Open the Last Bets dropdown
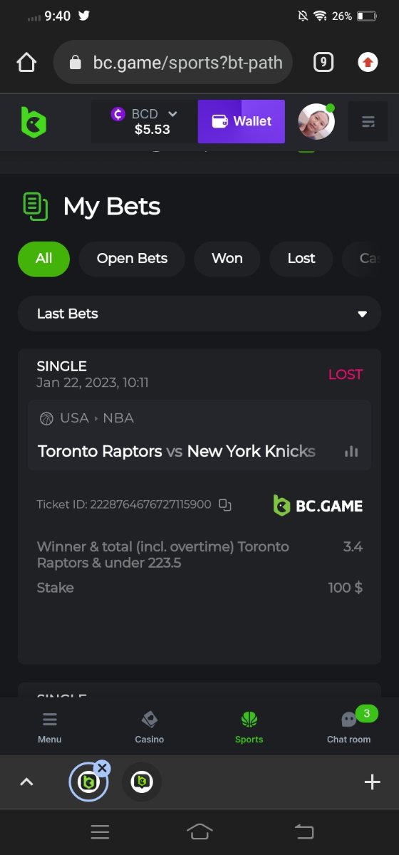This screenshot has width=399, height=855. [x=199, y=313]
